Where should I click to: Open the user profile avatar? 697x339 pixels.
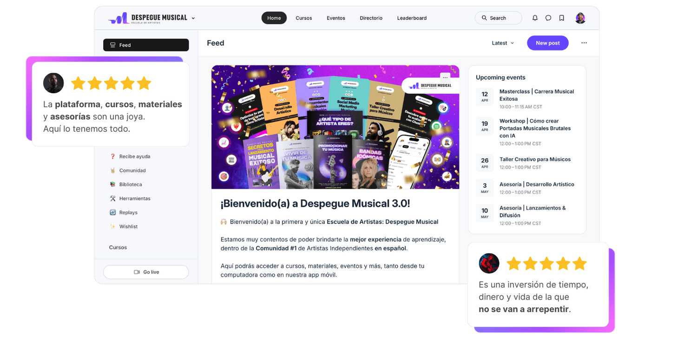click(580, 18)
